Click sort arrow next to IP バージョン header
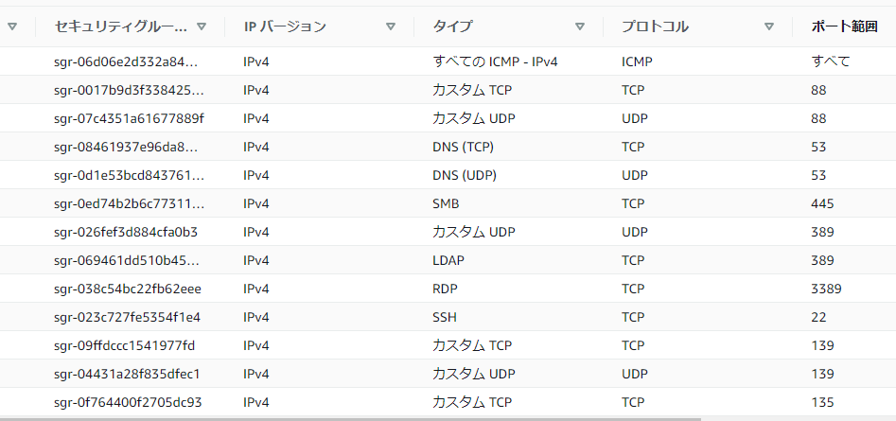 click(391, 26)
